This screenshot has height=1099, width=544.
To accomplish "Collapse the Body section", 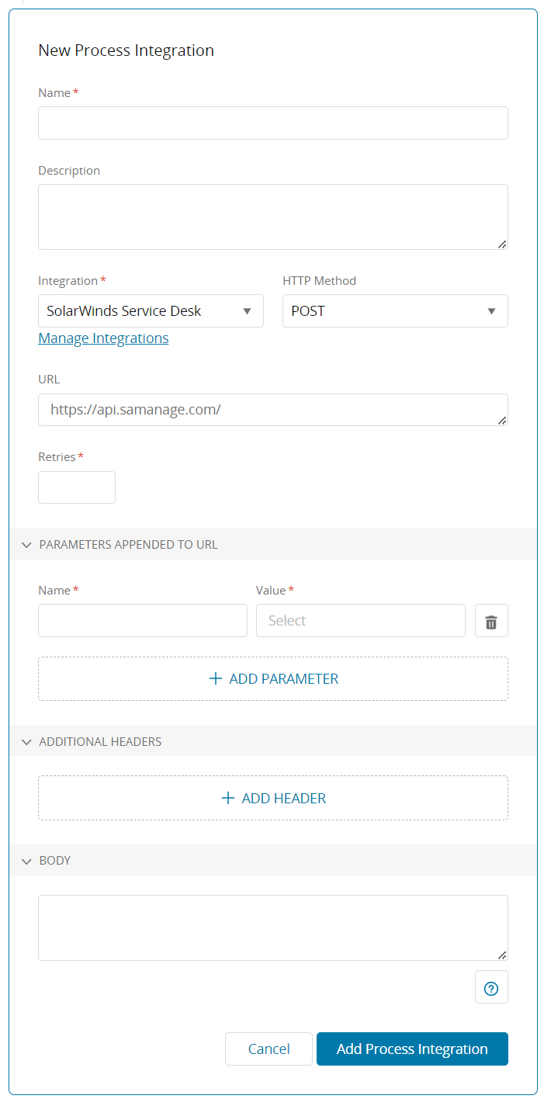I will (27, 862).
